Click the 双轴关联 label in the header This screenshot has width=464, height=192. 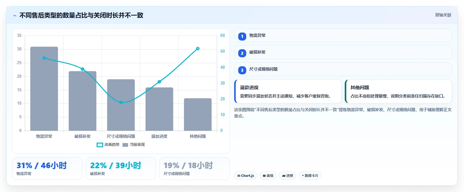(x=443, y=15)
